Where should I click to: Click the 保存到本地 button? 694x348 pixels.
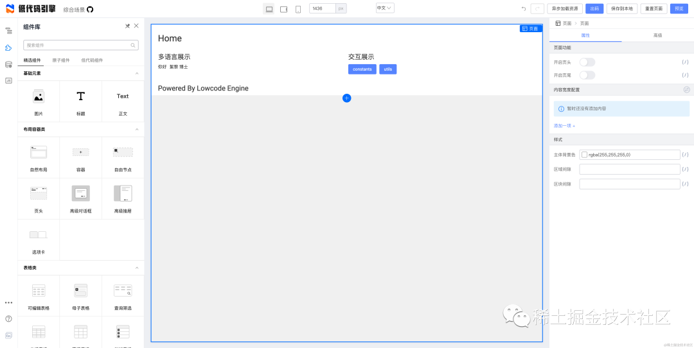[622, 9]
